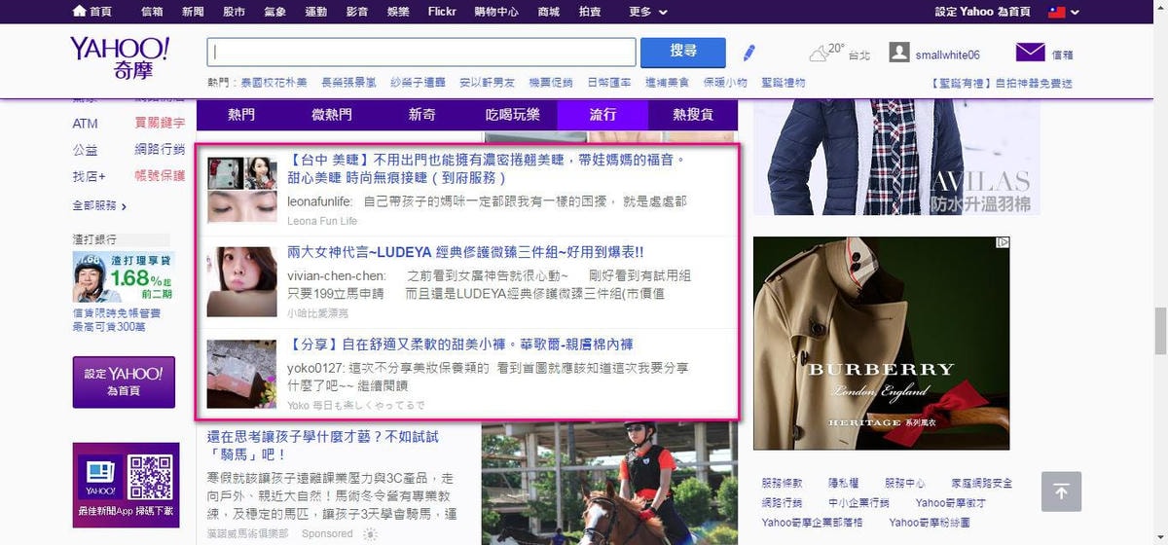Click the smallwhite06 profile avatar icon
The height and width of the screenshot is (545, 1168).
(x=899, y=53)
